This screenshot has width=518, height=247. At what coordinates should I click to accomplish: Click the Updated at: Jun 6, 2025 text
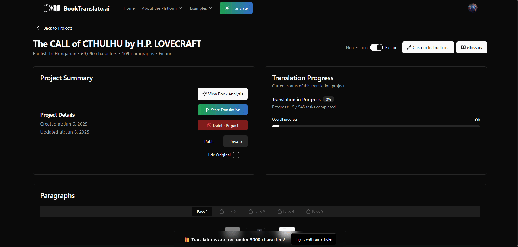[65, 132]
